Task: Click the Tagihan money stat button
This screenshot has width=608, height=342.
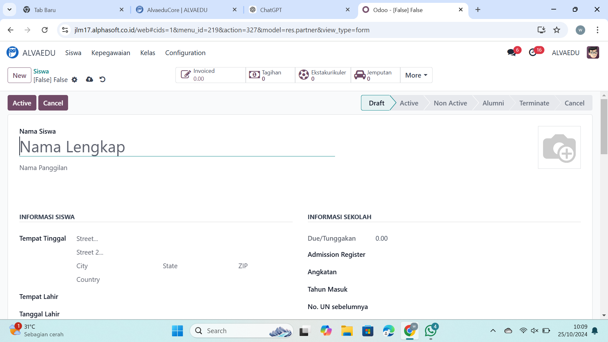Action: [270, 75]
